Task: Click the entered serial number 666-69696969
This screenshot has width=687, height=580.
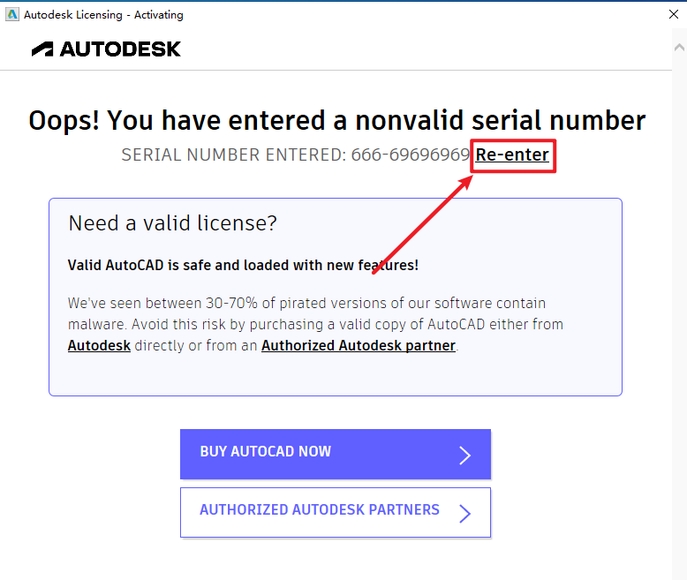Action: tap(410, 155)
